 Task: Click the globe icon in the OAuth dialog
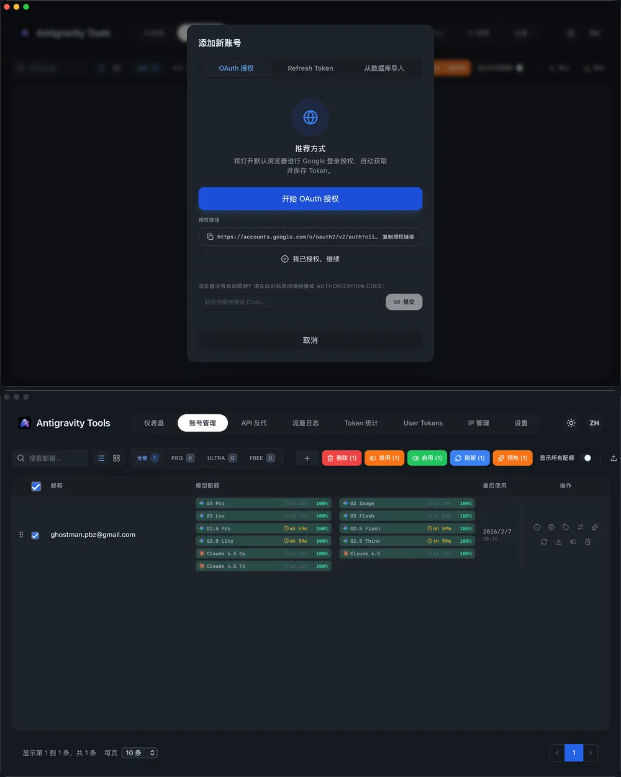pyautogui.click(x=310, y=117)
